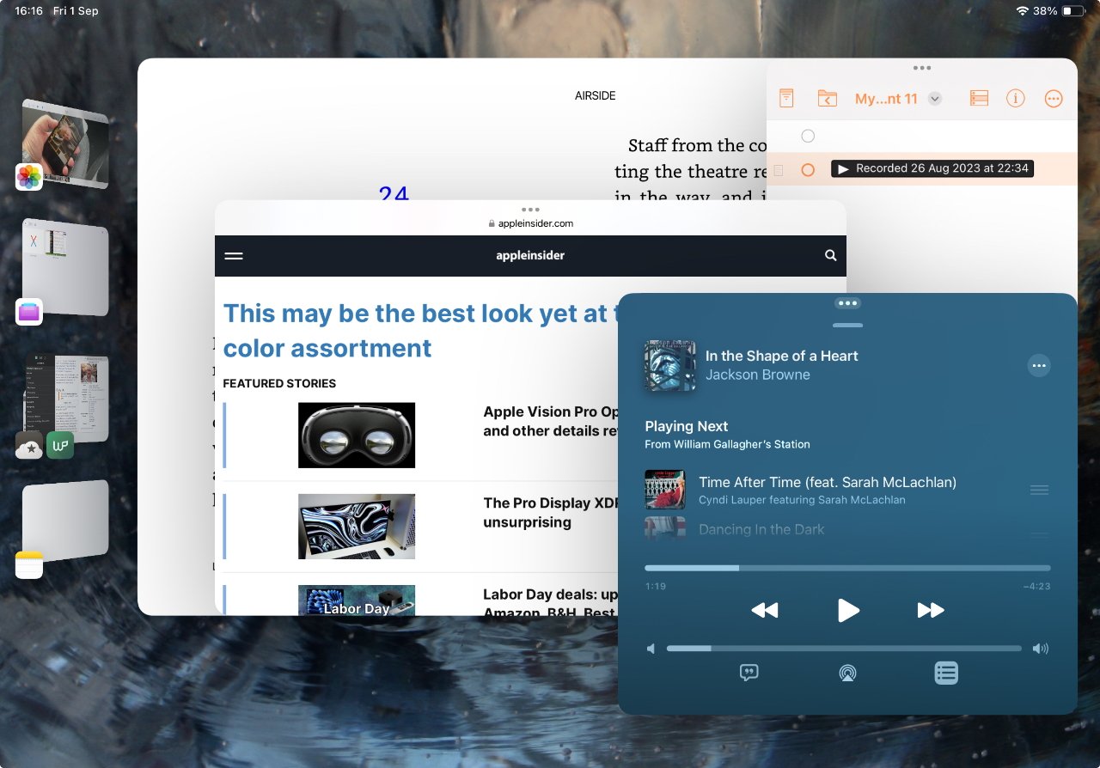The width and height of the screenshot is (1100, 768).
Task: Open the orange ellipsis more menu
Action: point(1054,98)
